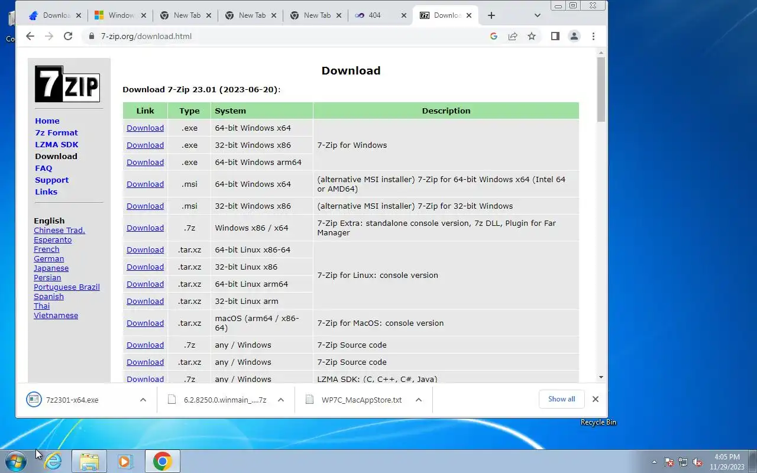Click the Chrome taskbar icon
Screen dimensions: 757x473
click(162, 461)
